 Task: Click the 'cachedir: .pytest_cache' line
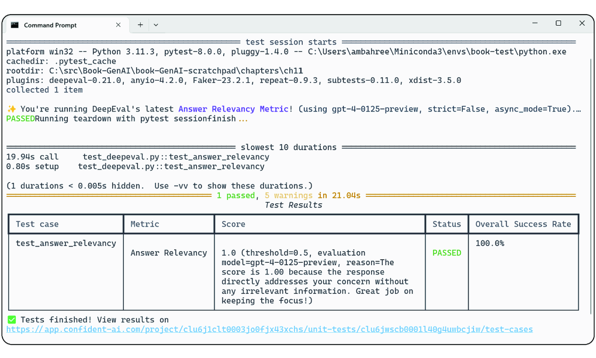coord(61,61)
